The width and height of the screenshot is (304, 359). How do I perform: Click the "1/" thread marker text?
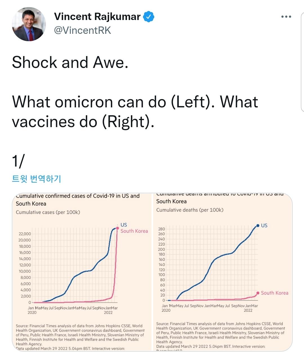18,161
